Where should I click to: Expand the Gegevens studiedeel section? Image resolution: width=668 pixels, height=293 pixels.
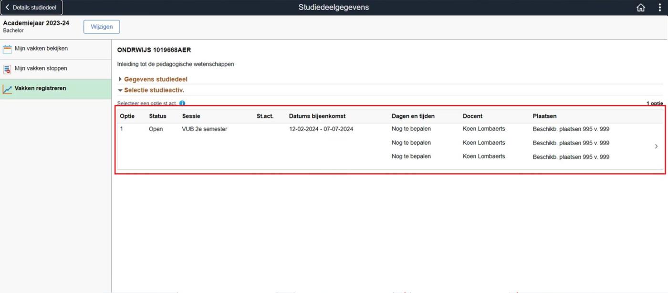pyautogui.click(x=156, y=79)
